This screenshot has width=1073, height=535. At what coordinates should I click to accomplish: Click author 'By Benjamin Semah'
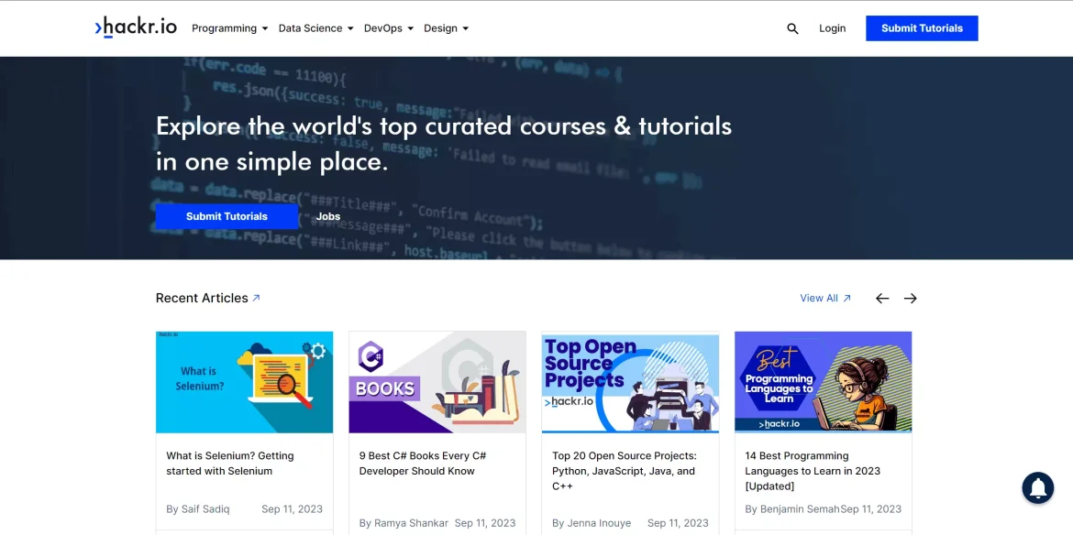click(792, 509)
